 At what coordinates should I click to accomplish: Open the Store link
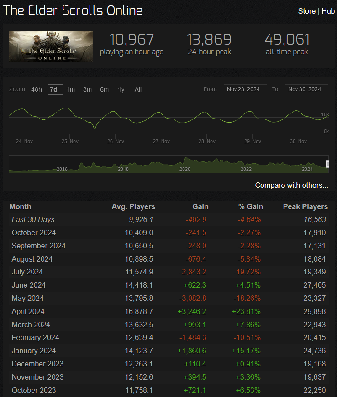(306, 11)
